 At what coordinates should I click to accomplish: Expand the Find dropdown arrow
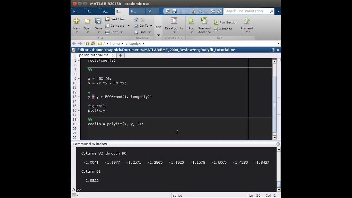click(x=149, y=32)
